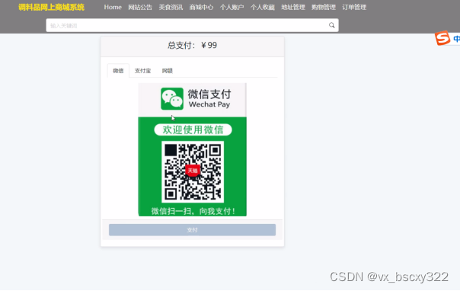Open 地址管理 page

coord(293,8)
